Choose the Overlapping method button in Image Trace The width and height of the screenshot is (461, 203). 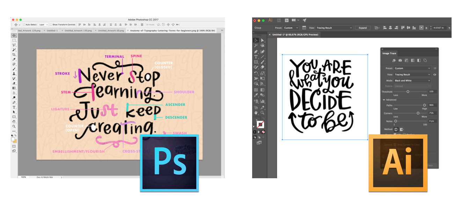click(401, 129)
